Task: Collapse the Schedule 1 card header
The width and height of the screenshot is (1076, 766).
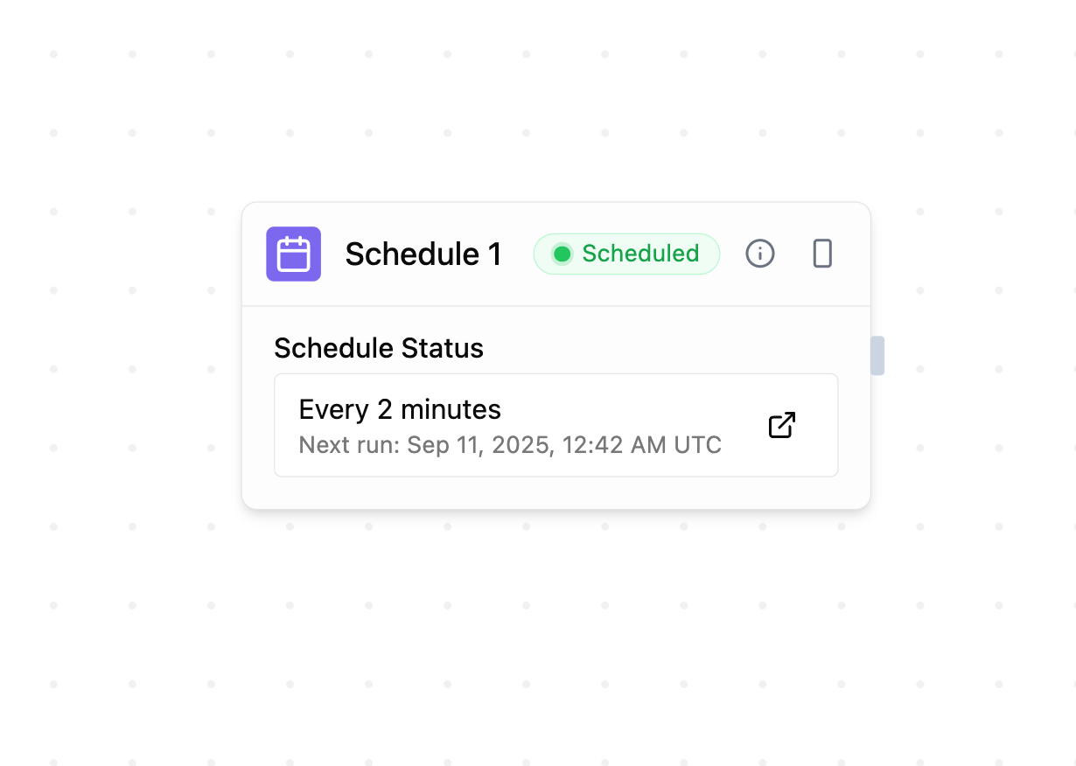Action: (556, 254)
